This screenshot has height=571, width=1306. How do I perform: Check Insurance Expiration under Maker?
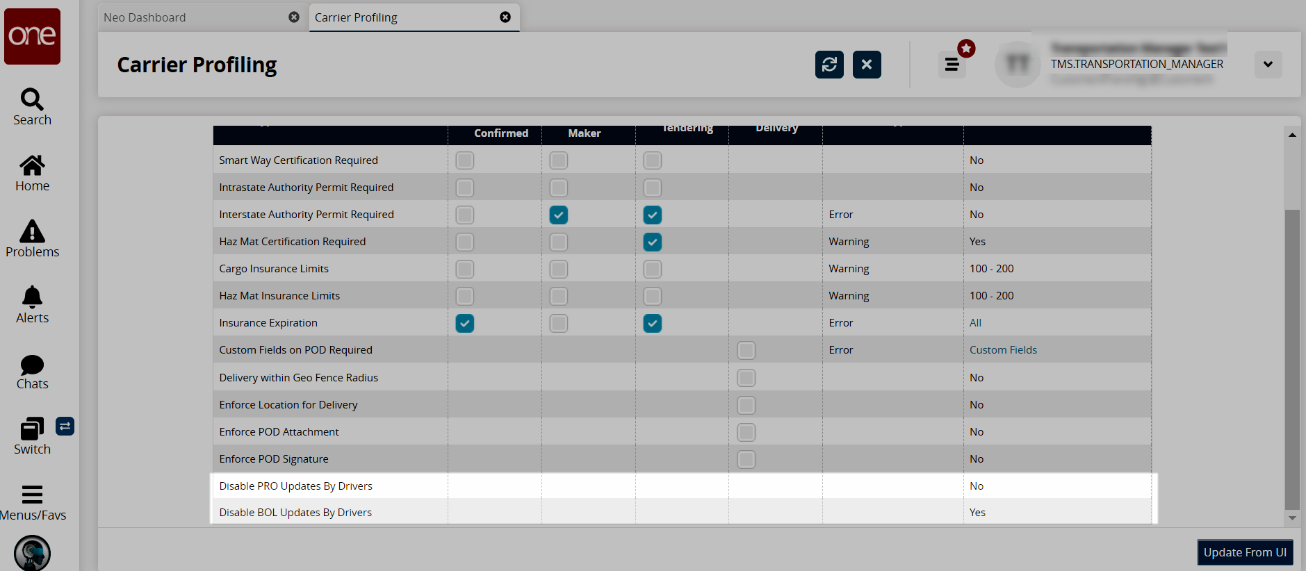pyautogui.click(x=559, y=323)
